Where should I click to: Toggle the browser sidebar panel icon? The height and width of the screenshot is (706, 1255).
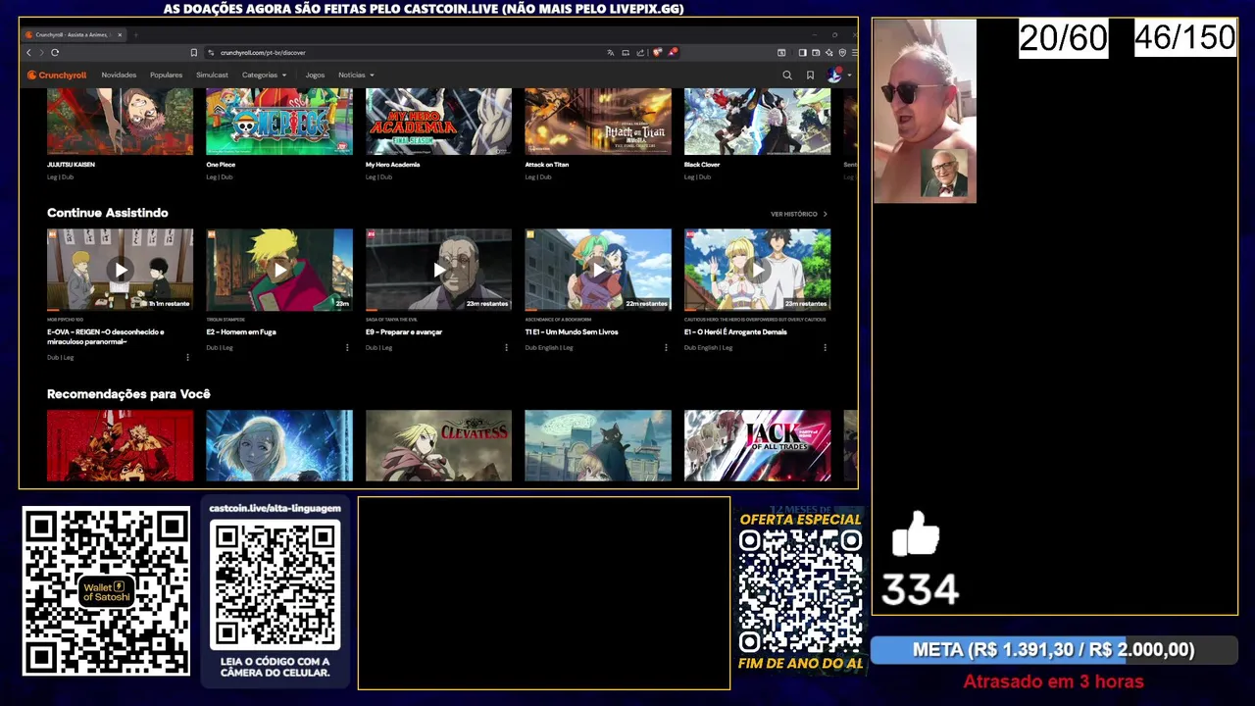pyautogui.click(x=802, y=52)
